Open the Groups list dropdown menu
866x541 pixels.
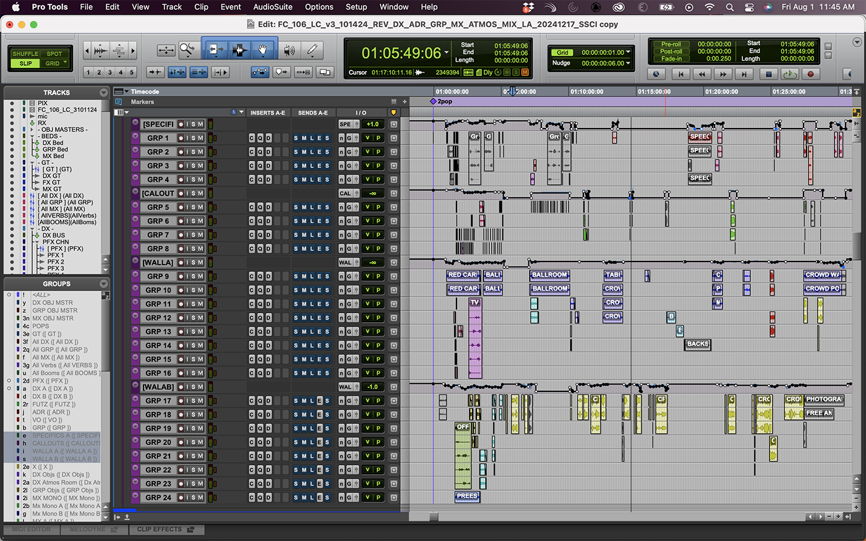click(103, 284)
